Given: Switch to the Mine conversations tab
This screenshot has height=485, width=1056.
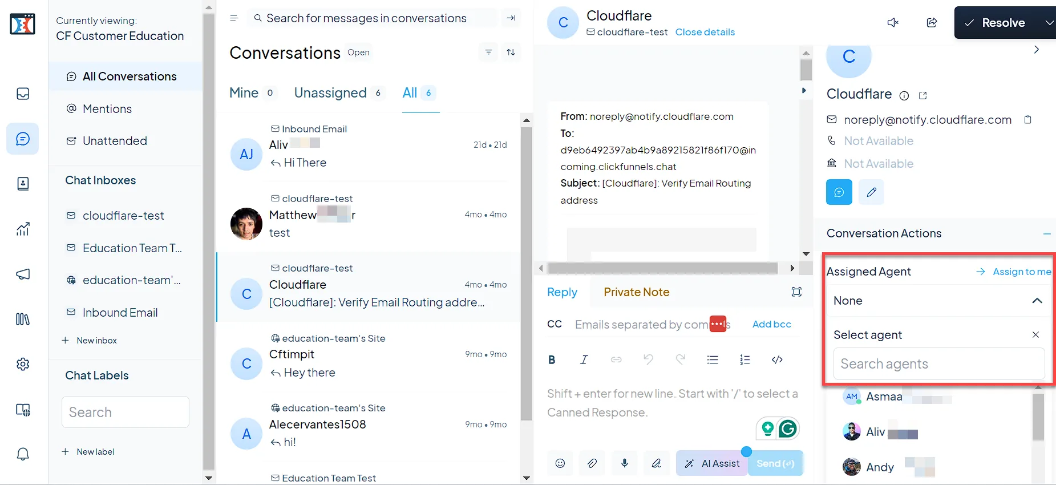Looking at the screenshot, I should pos(253,92).
